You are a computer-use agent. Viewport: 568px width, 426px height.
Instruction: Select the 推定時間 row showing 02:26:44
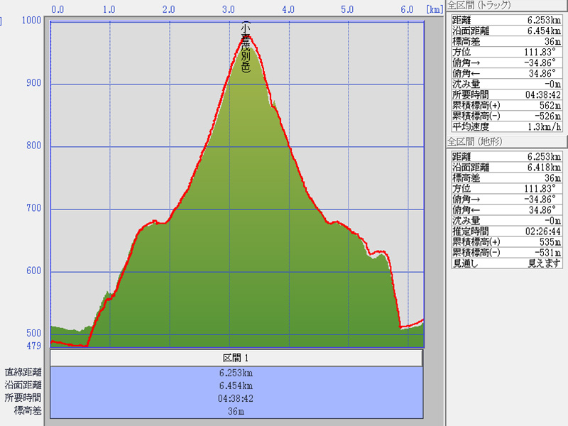point(507,231)
